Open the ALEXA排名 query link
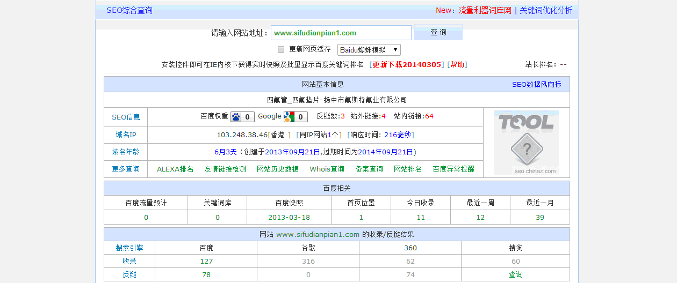This screenshot has height=283, width=677. click(x=175, y=169)
